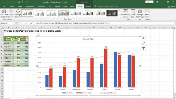The width and height of the screenshot is (176, 99).
Task: Click Early Bird Promo legend entry
Action: tap(84, 93)
